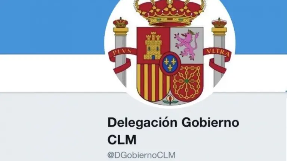Screen dimensions: 287x161
Task: Open the Delegación Gobierno CLM profile picture
Action: pos(170,53)
